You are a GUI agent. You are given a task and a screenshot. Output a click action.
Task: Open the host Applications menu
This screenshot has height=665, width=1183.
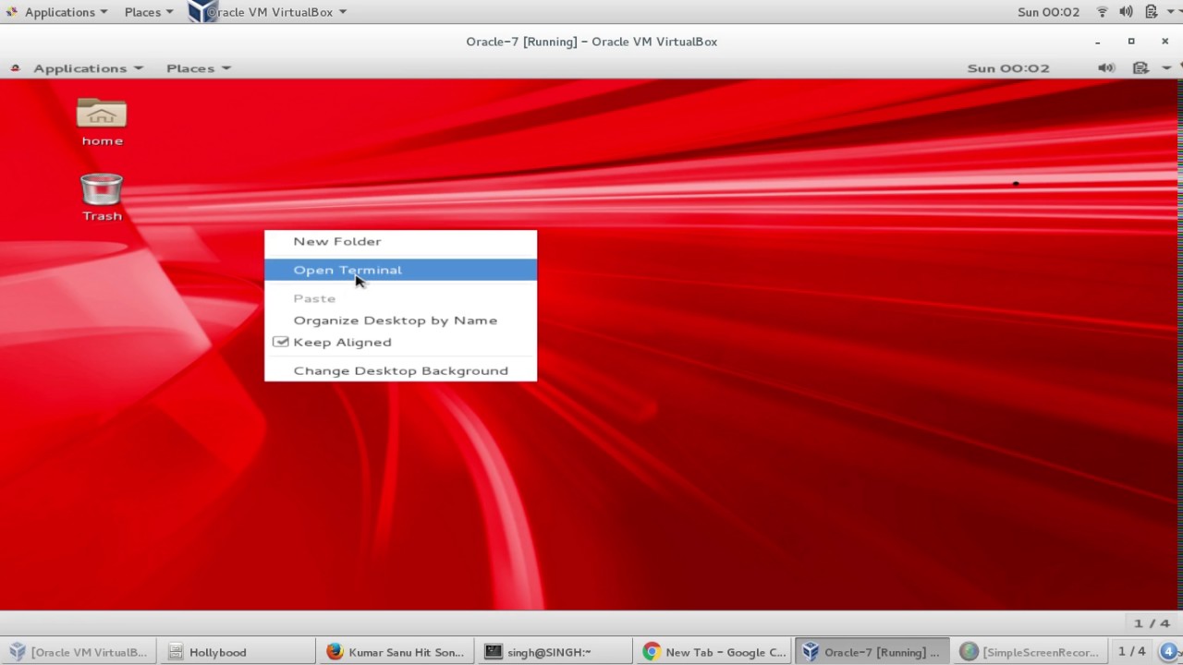point(66,12)
